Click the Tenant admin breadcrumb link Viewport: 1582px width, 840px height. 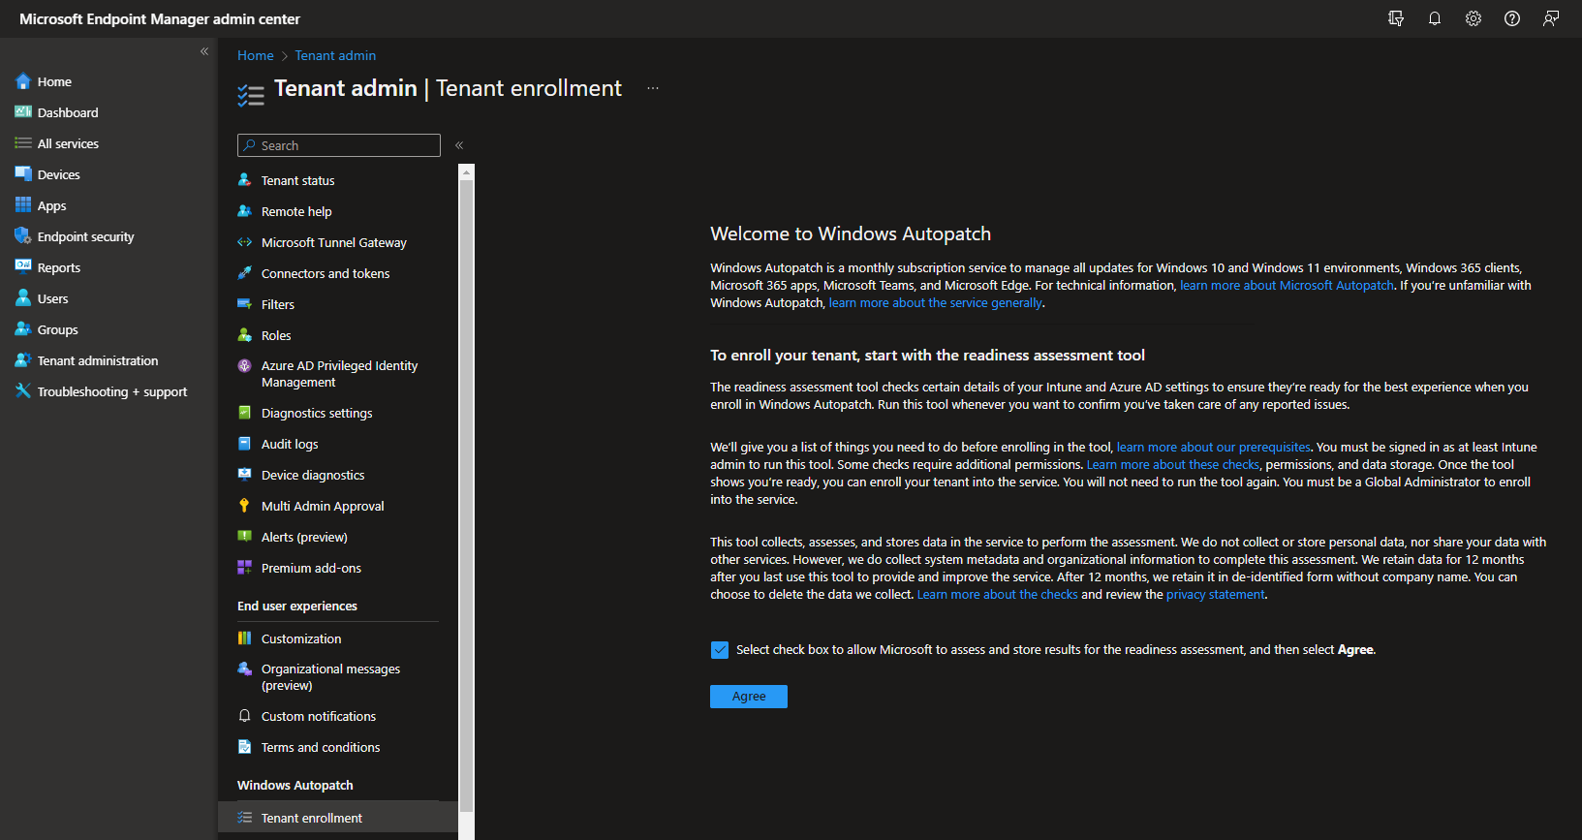pos(335,55)
